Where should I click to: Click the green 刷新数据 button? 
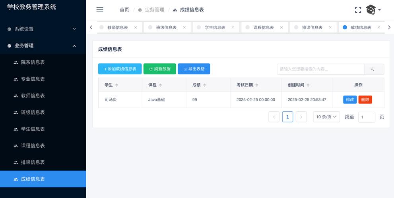[159, 69]
